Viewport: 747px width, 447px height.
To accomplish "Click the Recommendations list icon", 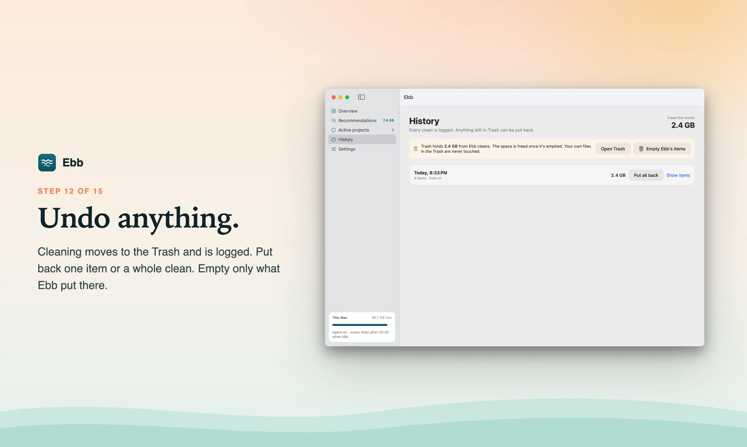I will click(334, 121).
